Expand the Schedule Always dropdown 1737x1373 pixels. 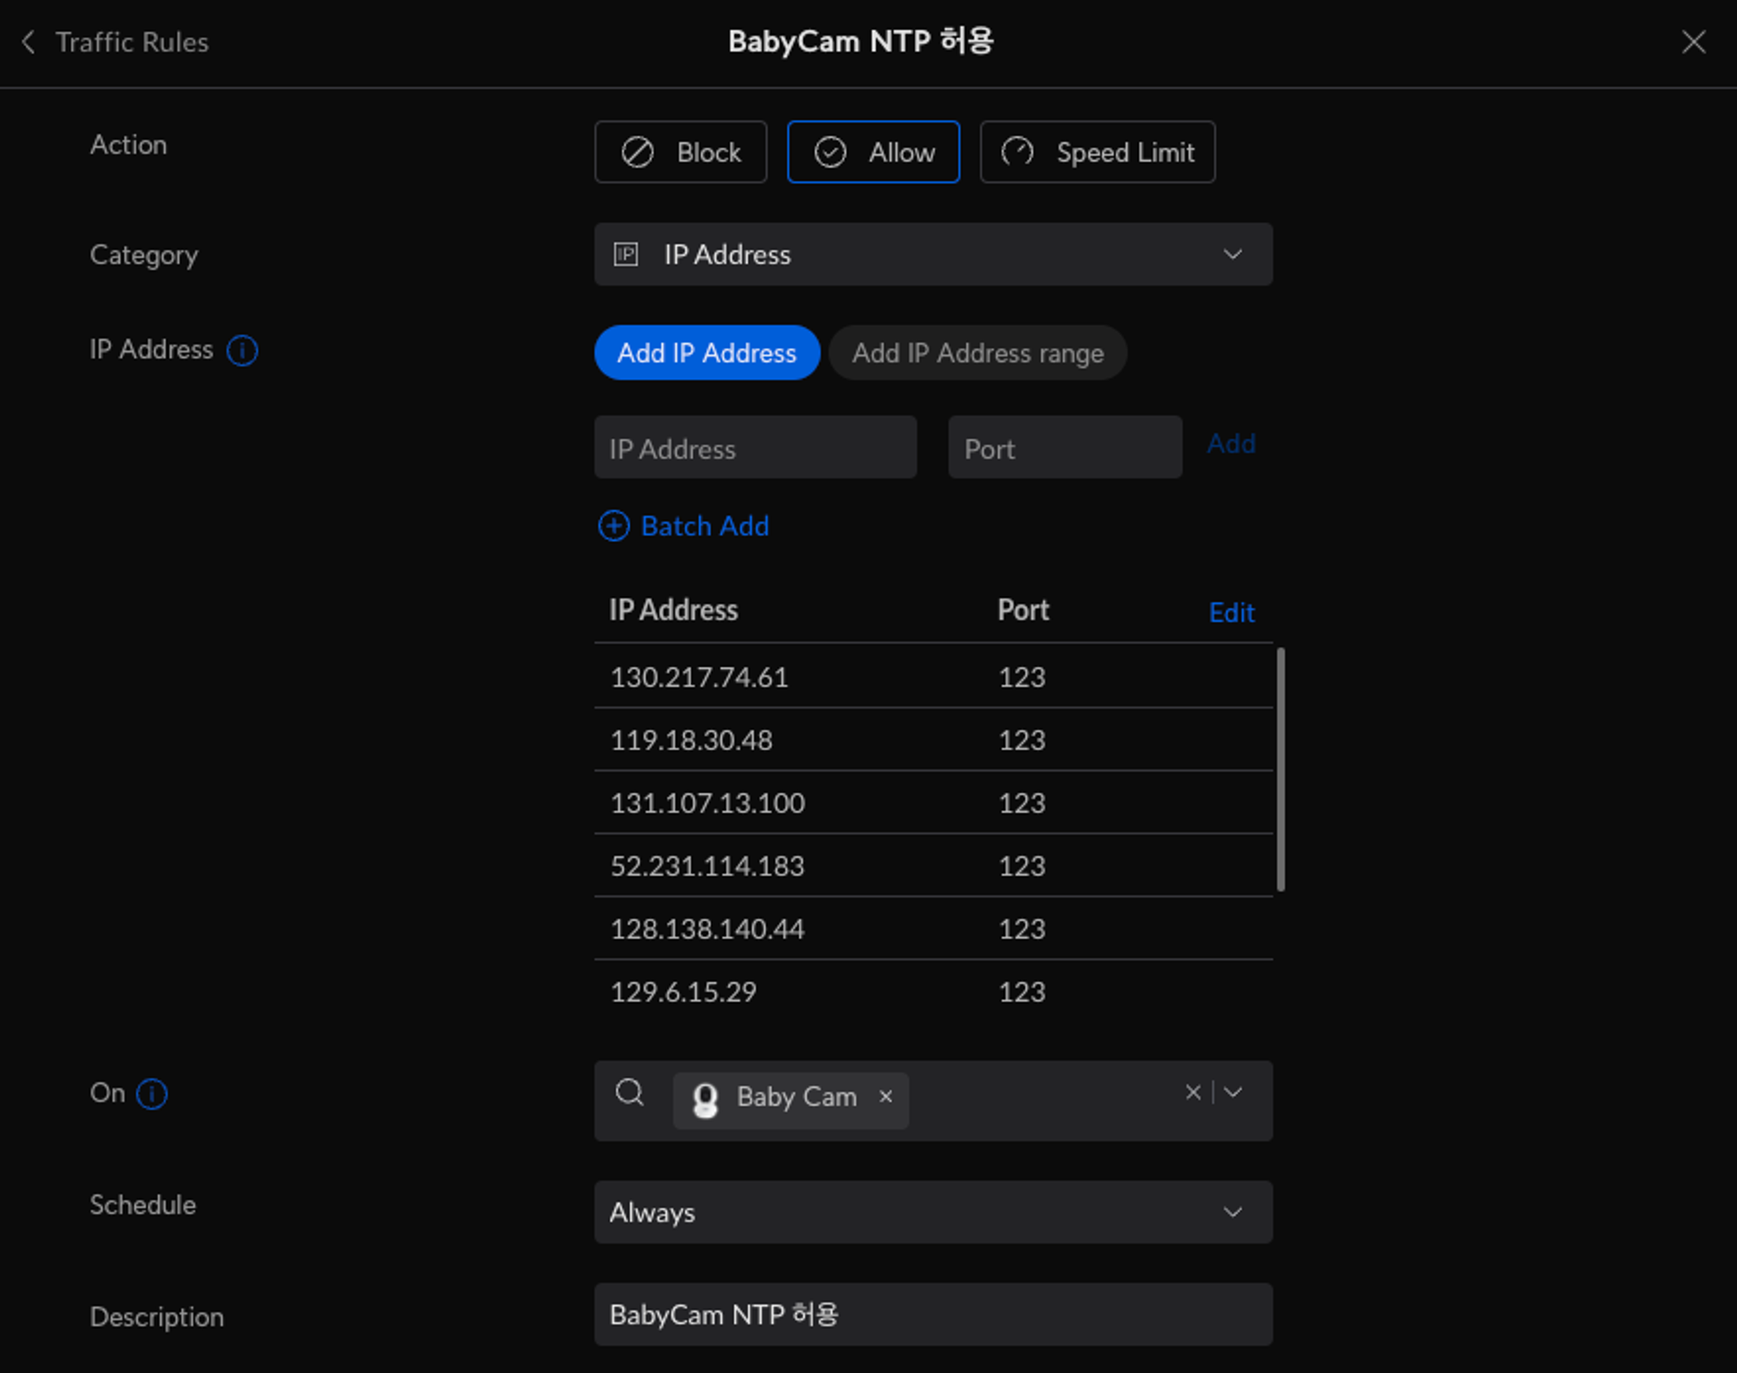coord(933,1212)
